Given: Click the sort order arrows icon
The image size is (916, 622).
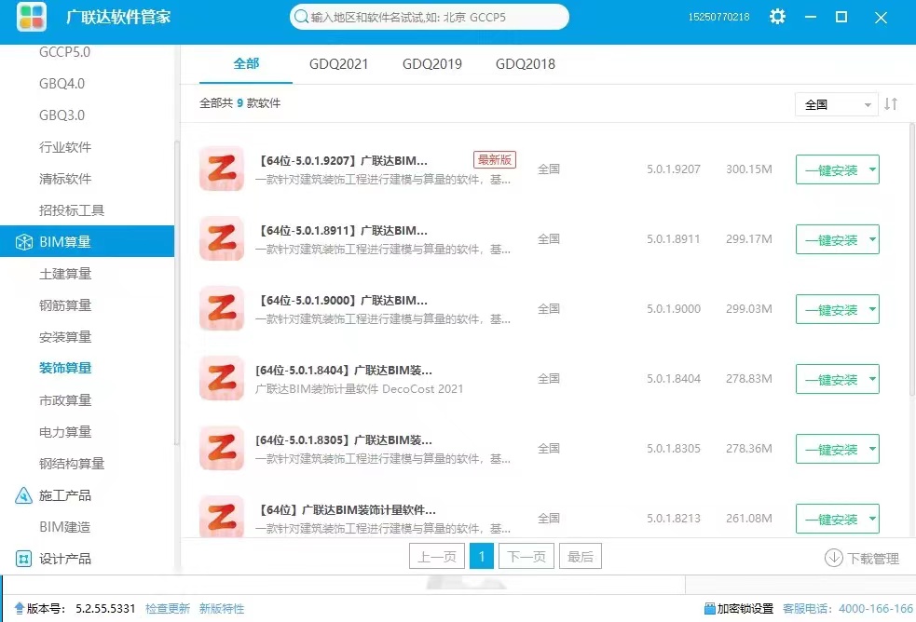Looking at the screenshot, I should point(890,104).
